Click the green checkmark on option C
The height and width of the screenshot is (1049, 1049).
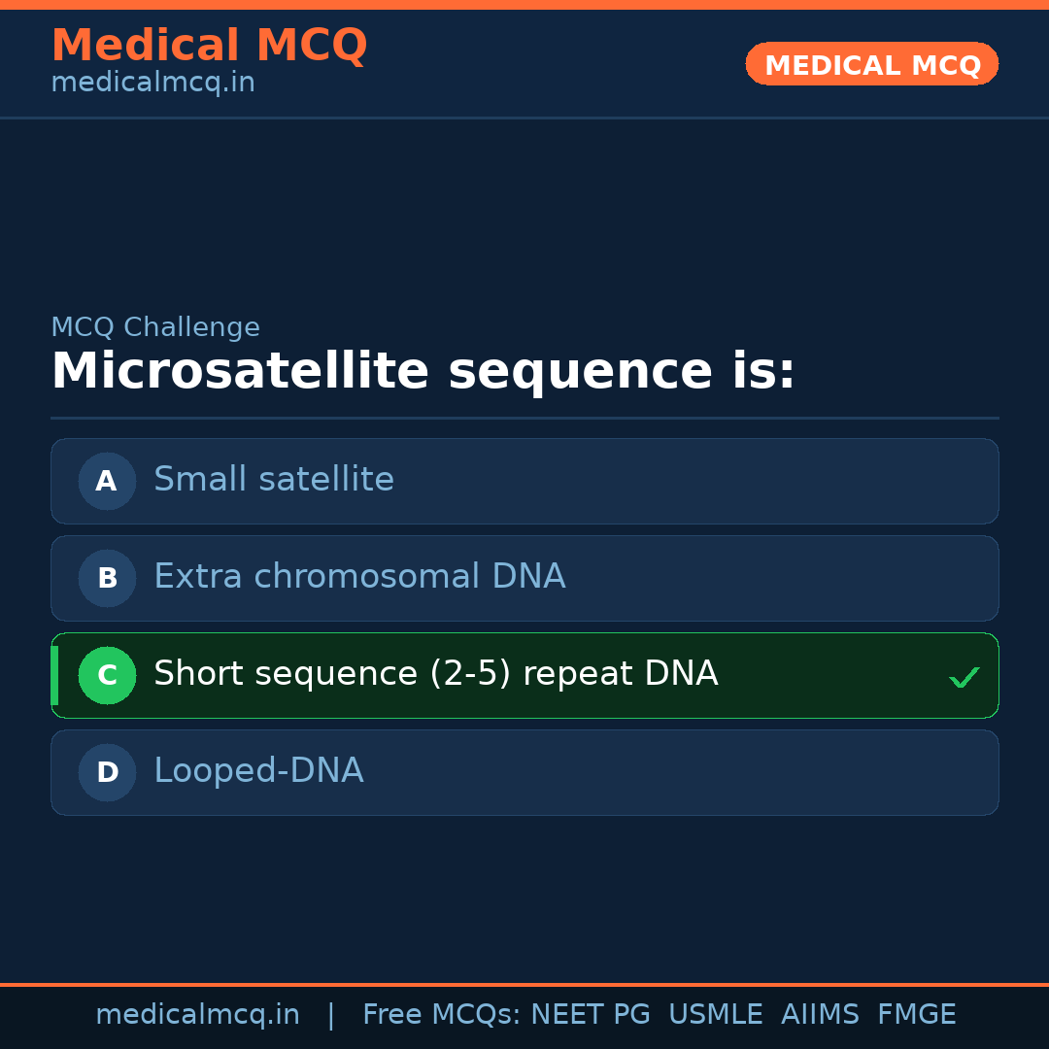(964, 677)
